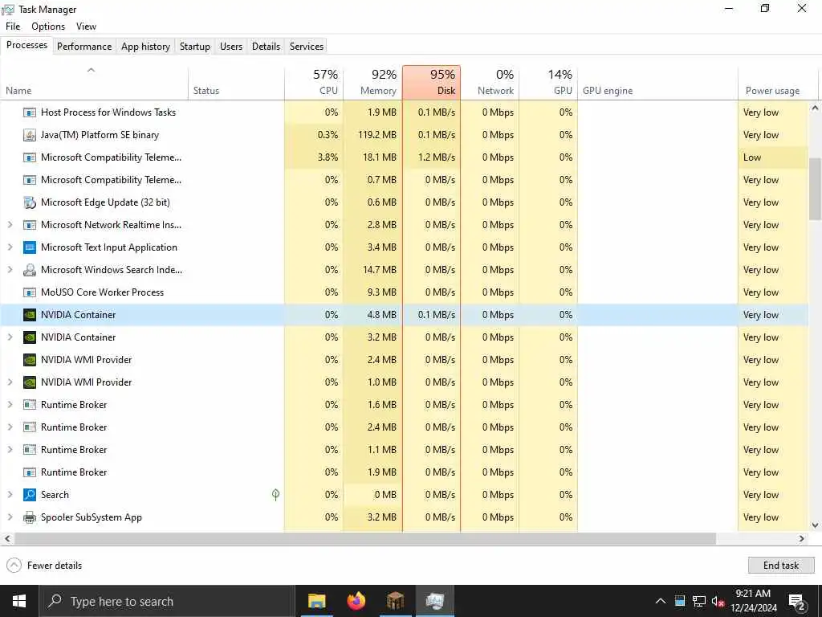
Task: Click the vertical scrollbar up arrow
Action: click(x=815, y=108)
